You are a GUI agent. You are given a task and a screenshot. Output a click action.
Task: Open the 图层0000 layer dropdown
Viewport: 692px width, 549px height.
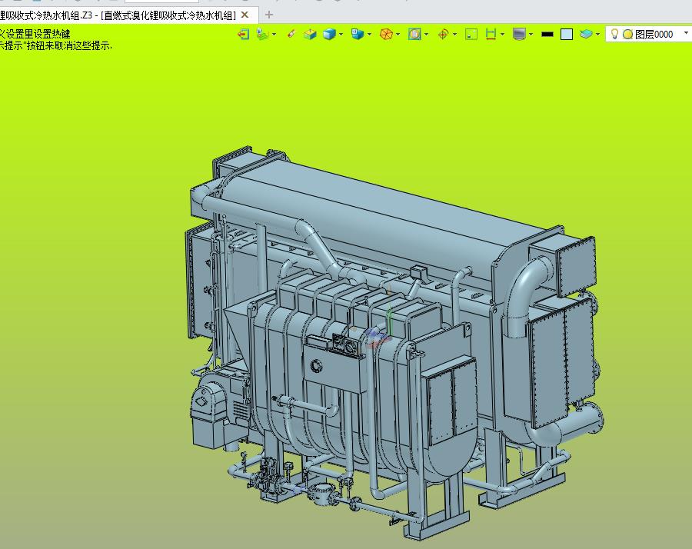(x=686, y=34)
